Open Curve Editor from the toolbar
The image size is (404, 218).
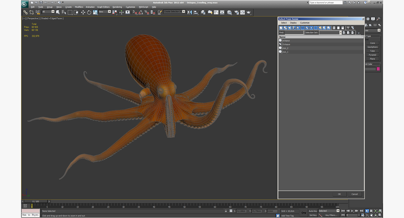click(216, 12)
